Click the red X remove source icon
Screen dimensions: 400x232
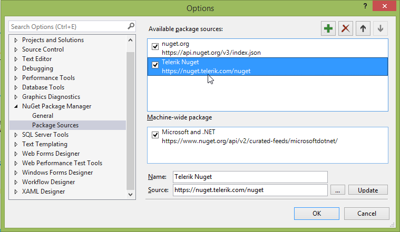[345, 29]
